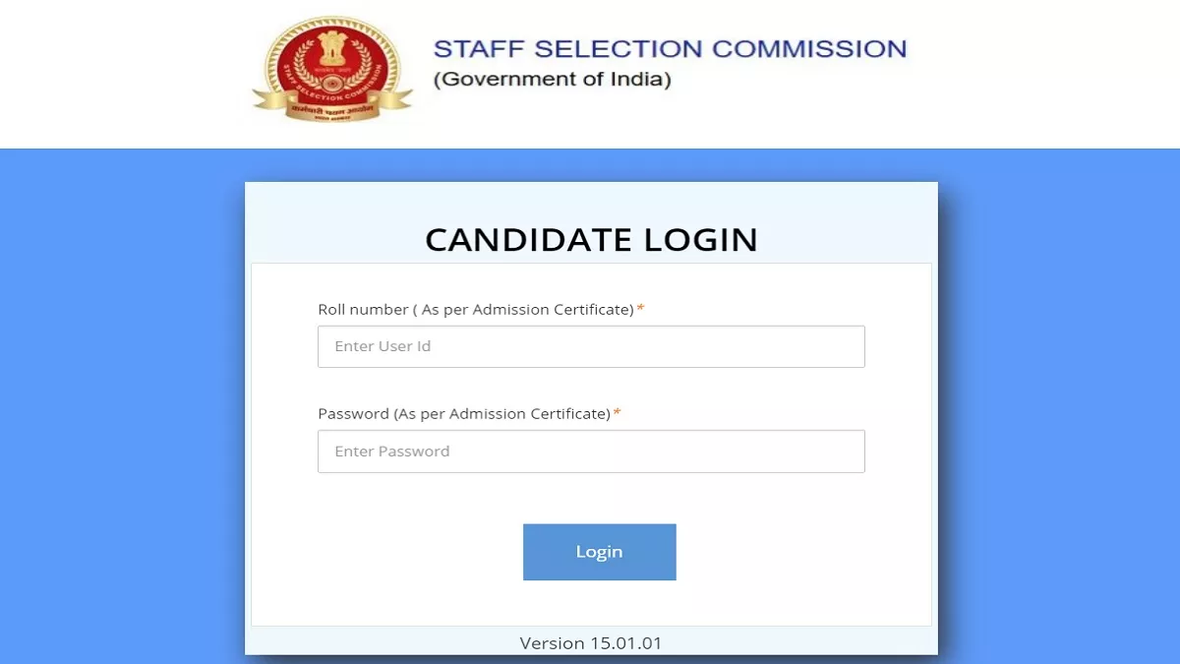Click the 'As per Admission Certificate' roll number hint
This screenshot has width=1180, height=664.
[527, 310]
